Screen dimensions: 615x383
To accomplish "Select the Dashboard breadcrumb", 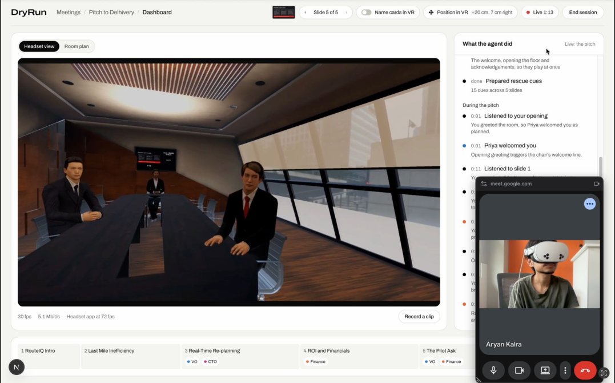I will click(157, 12).
